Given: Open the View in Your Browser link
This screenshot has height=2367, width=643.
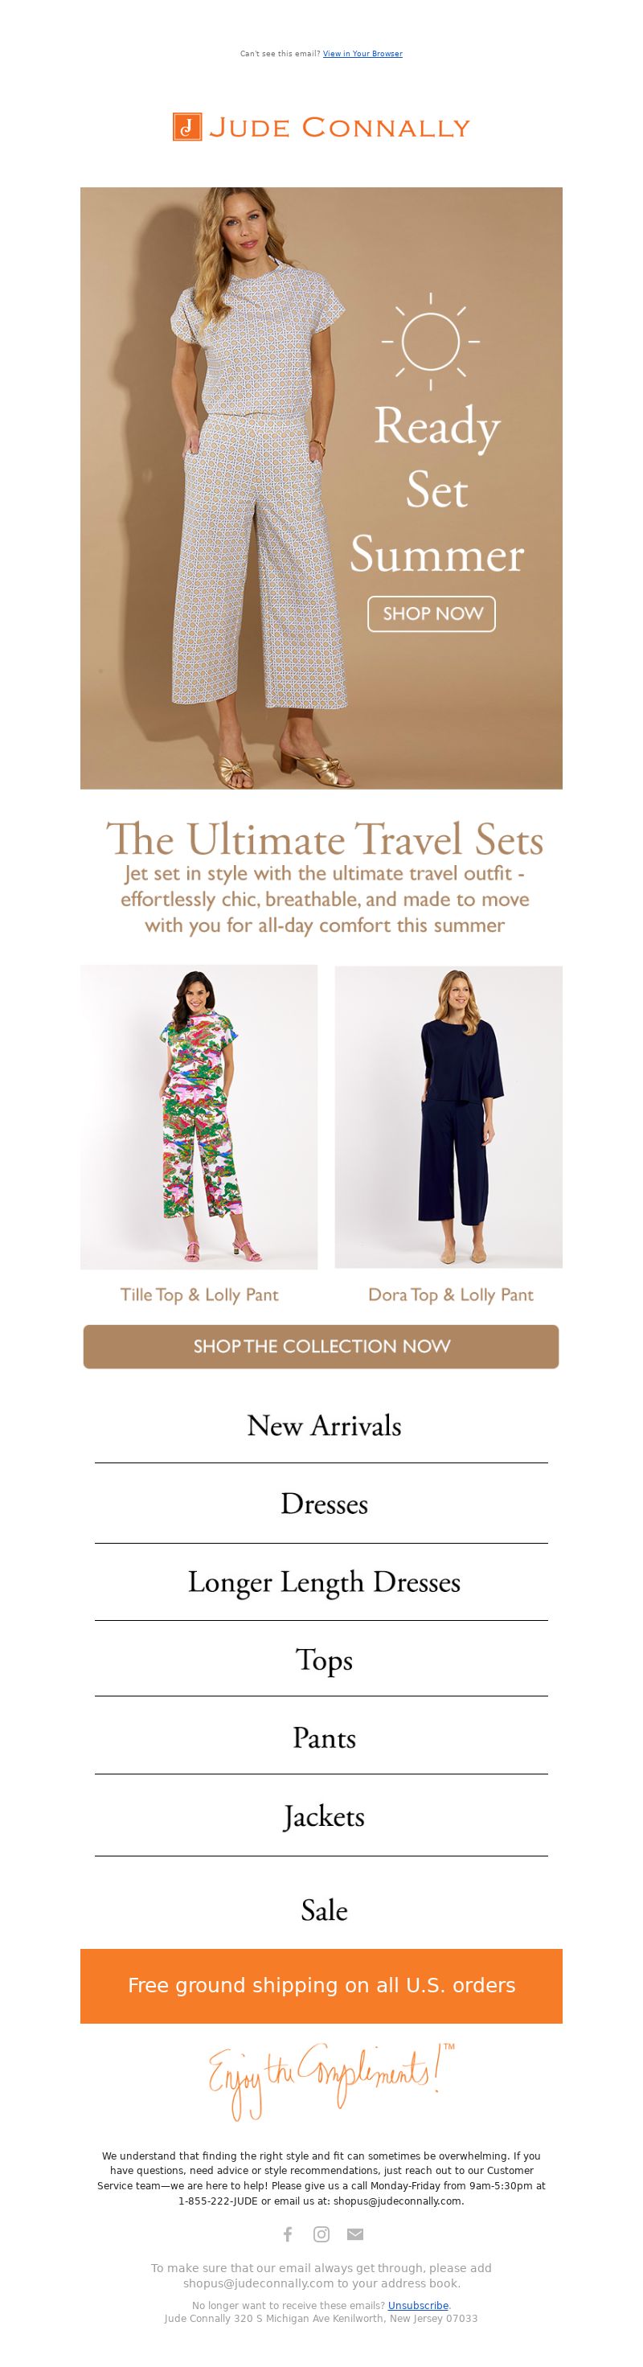Looking at the screenshot, I should tap(362, 53).
